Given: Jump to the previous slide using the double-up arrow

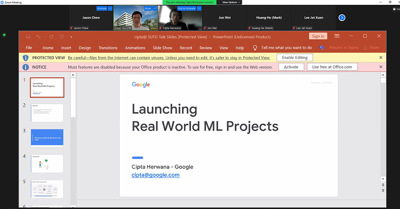Looking at the screenshot, I should point(383,185).
